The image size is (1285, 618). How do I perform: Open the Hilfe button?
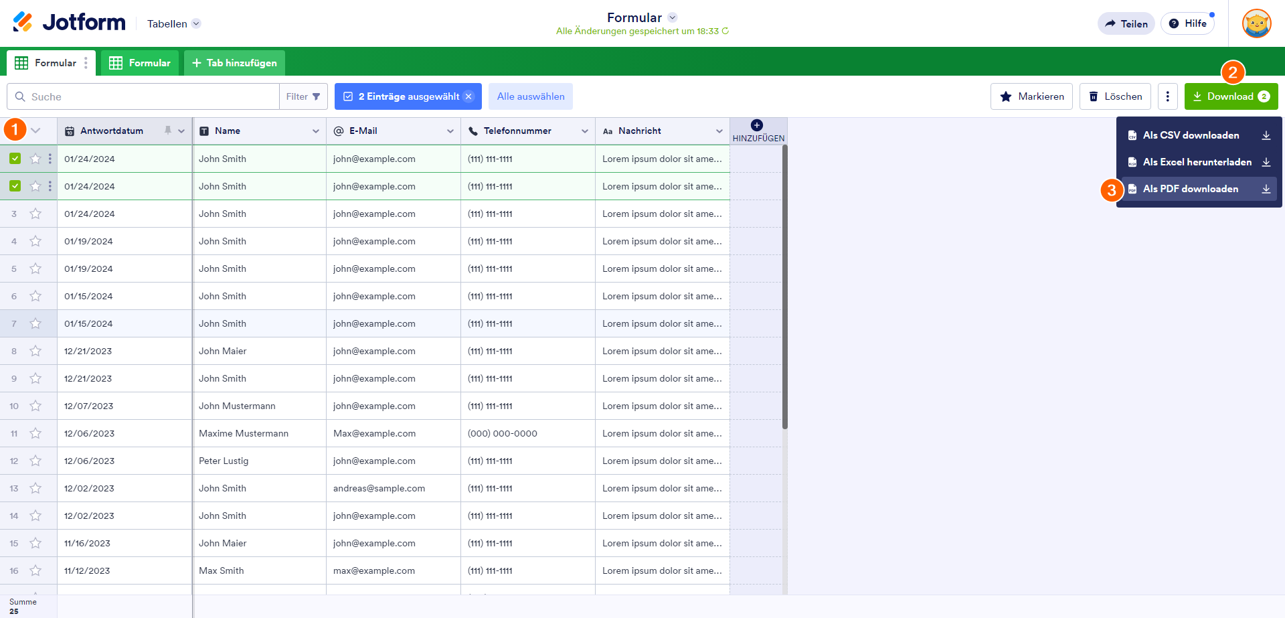1187,23
